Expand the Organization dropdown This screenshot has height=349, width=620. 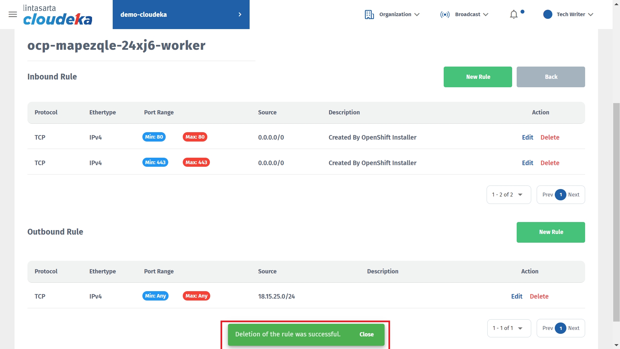click(x=399, y=15)
